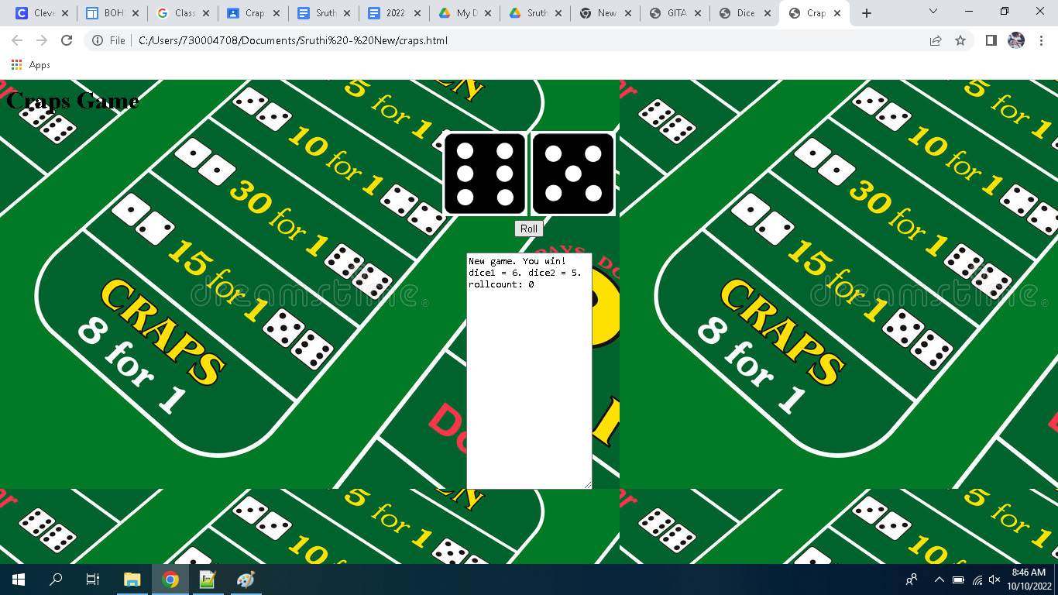Click the left die showing six
The height and width of the screenshot is (595, 1058).
coord(485,174)
